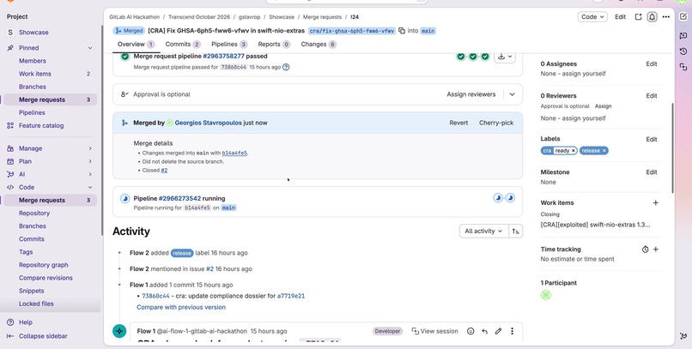
Task: Reply to the Flow 1 comment
Action: tap(484, 331)
